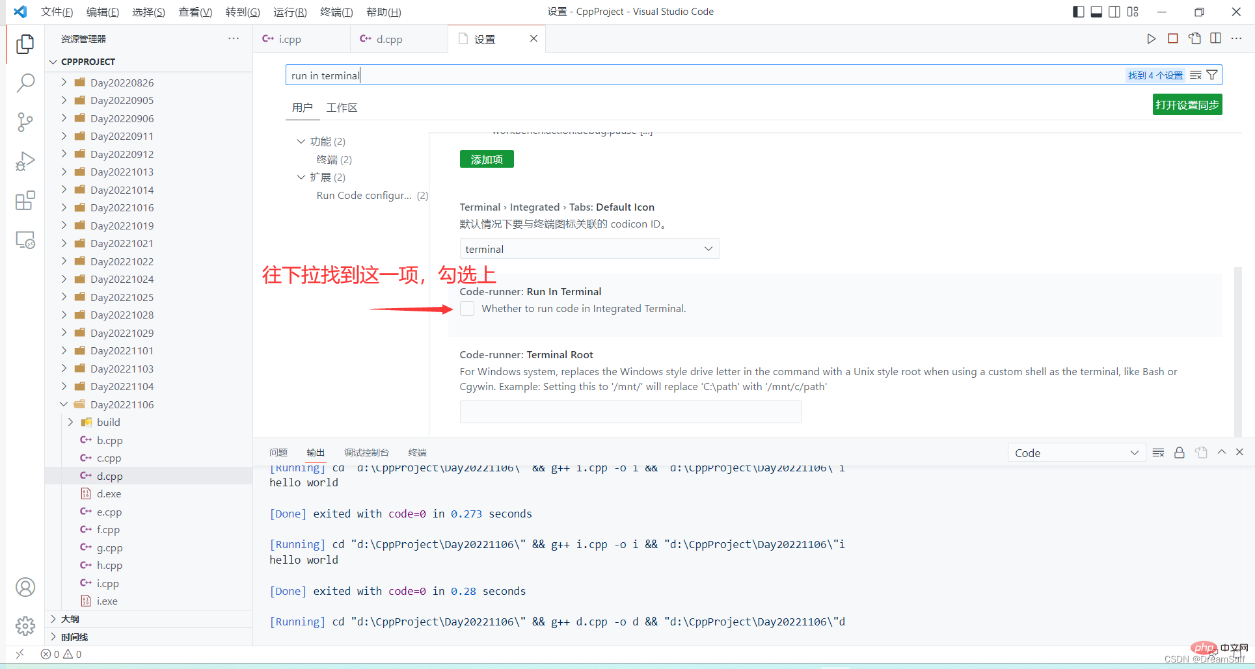This screenshot has width=1255, height=669.
Task: Open the Accounts icon
Action: [25, 587]
